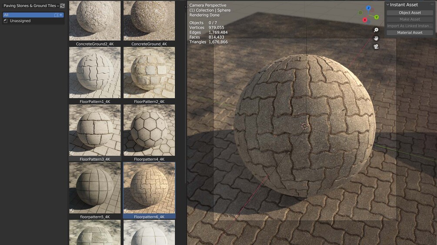The image size is (437, 245).
Task: Click the Floorpattern4_4K label
Action: point(149,159)
